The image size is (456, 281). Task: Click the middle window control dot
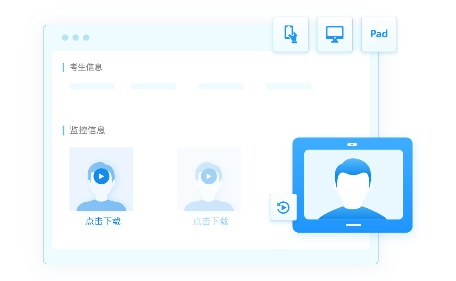click(76, 37)
